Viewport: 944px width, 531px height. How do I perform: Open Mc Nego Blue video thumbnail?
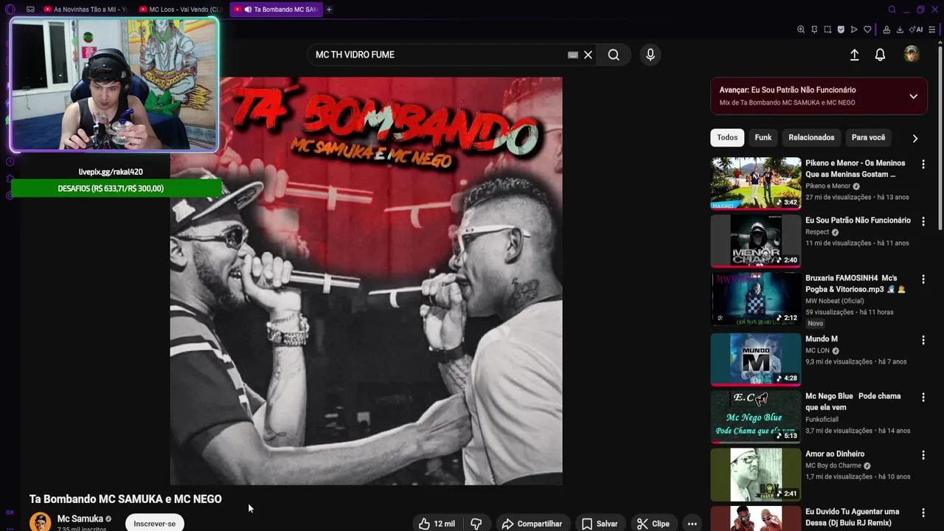coord(755,417)
